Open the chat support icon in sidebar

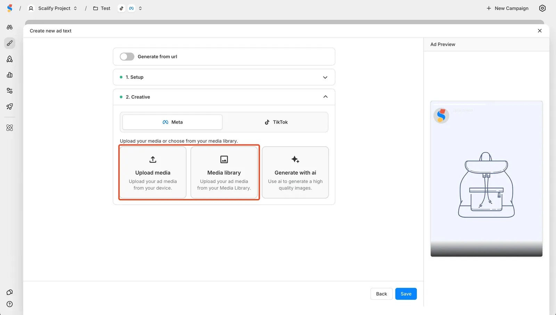[10, 292]
